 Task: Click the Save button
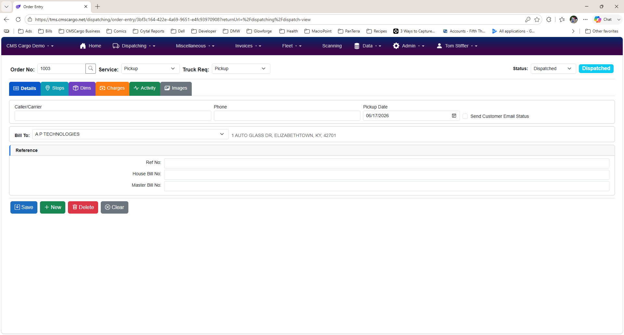pyautogui.click(x=24, y=207)
